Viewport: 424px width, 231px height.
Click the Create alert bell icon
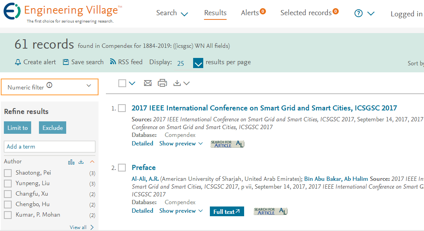[18, 62]
